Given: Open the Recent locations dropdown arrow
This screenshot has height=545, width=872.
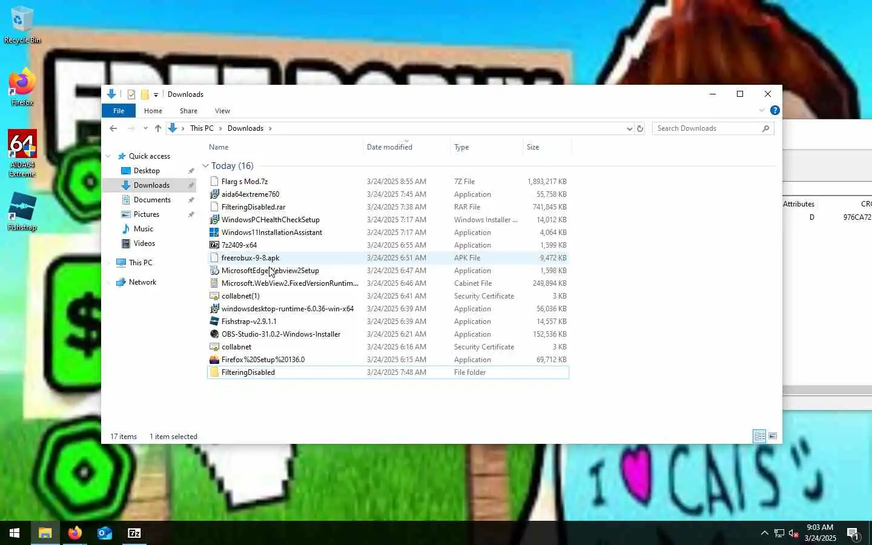Looking at the screenshot, I should click(145, 128).
